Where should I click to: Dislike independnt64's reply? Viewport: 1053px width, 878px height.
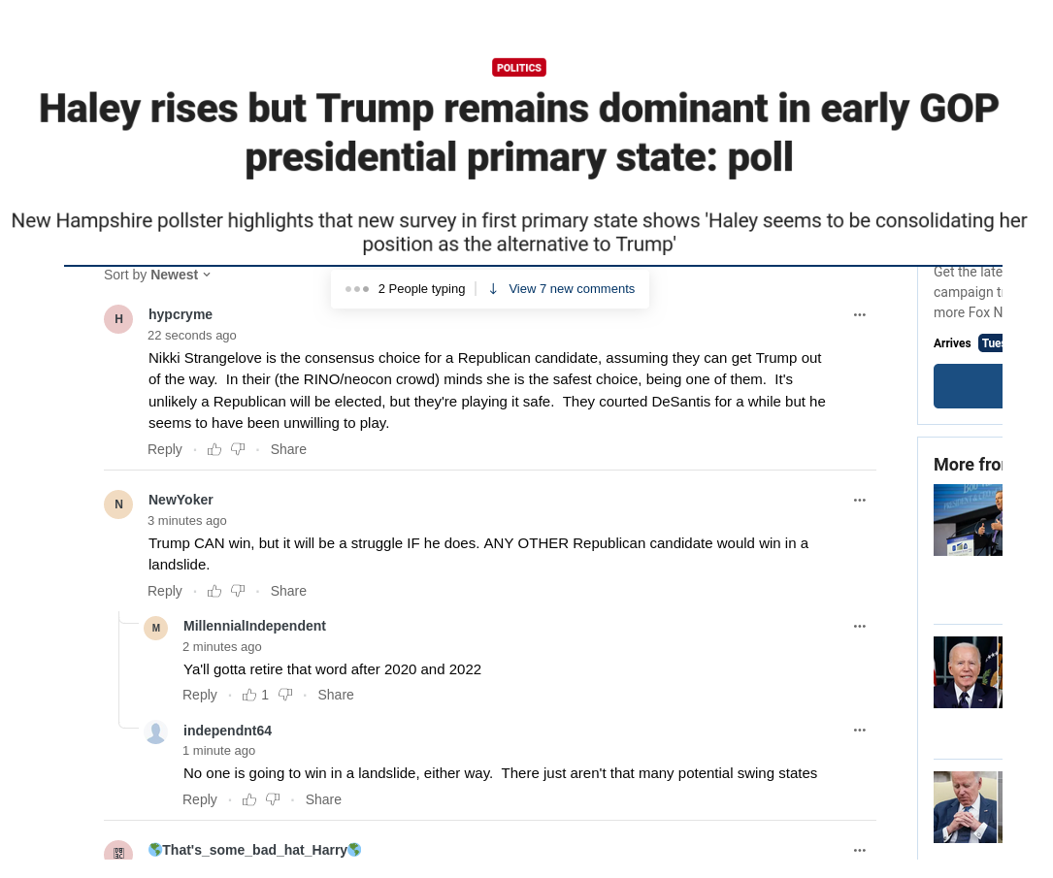(x=273, y=799)
